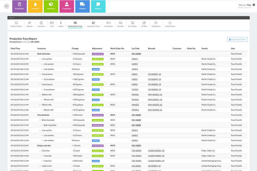This screenshot has width=257, height=171.
Task: Click the company logo in the top left
Action: [6, 6]
